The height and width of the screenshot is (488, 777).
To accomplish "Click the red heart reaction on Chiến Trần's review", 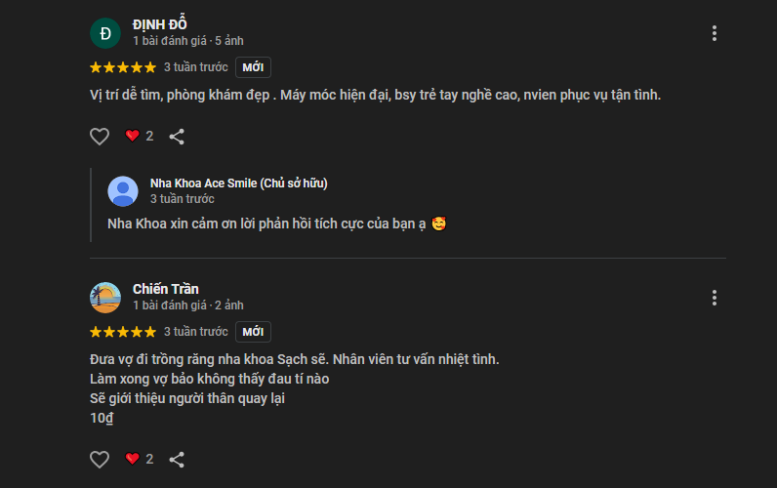I will pyautogui.click(x=133, y=459).
